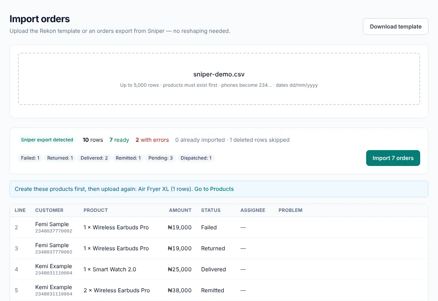Click the 2 with errors count
The image size is (438, 301).
[x=152, y=140]
